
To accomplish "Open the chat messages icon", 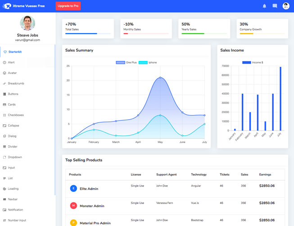I will tap(275, 6).
